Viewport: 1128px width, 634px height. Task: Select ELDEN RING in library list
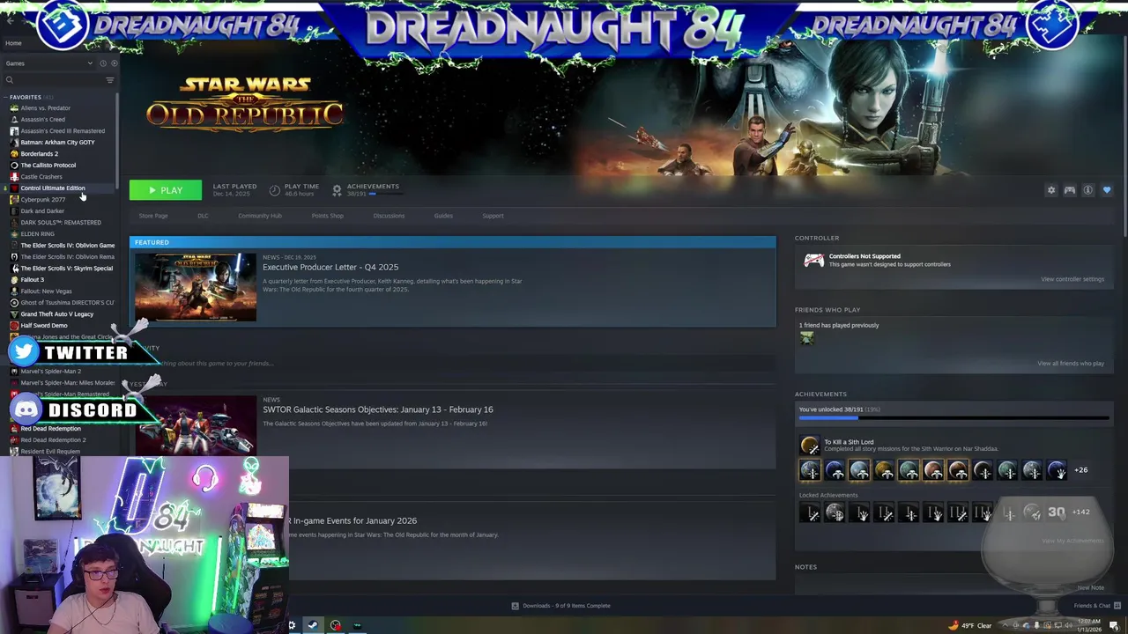point(37,234)
